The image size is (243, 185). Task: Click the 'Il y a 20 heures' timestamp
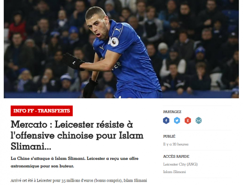176,144
